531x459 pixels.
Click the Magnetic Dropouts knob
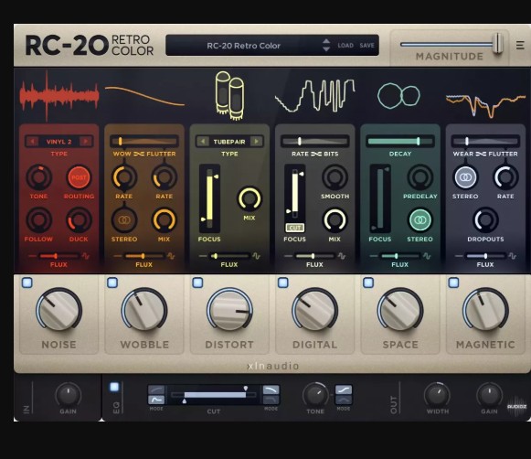[485, 220]
